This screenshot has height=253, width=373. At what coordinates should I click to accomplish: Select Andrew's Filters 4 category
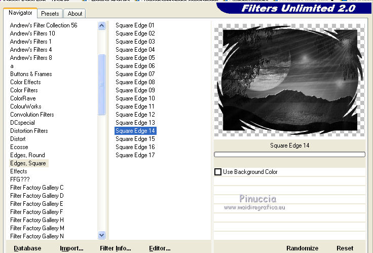pos(31,50)
